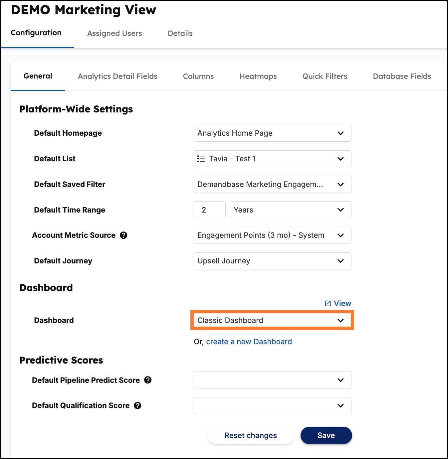The width and height of the screenshot is (448, 459).
Task: Select the Configuration tab
Action: pos(36,33)
